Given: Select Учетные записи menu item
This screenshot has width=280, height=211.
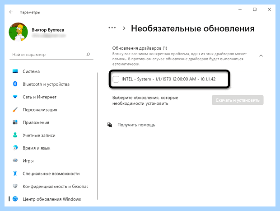Looking at the screenshot, I should click(39, 135).
